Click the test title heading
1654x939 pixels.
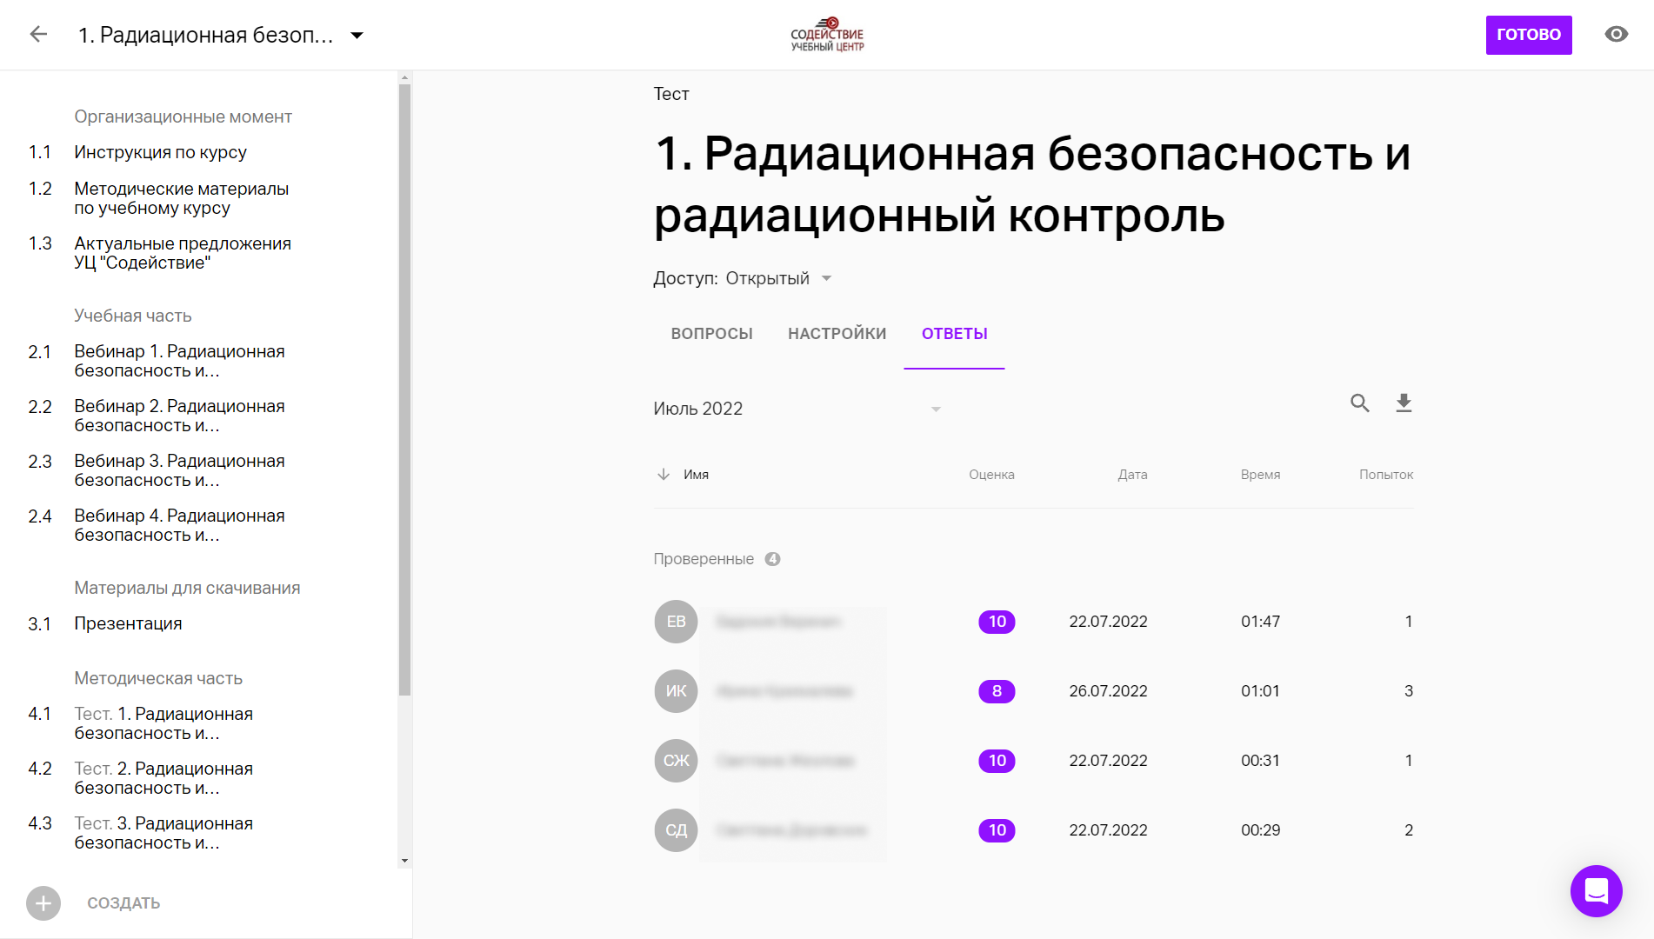coord(1032,183)
